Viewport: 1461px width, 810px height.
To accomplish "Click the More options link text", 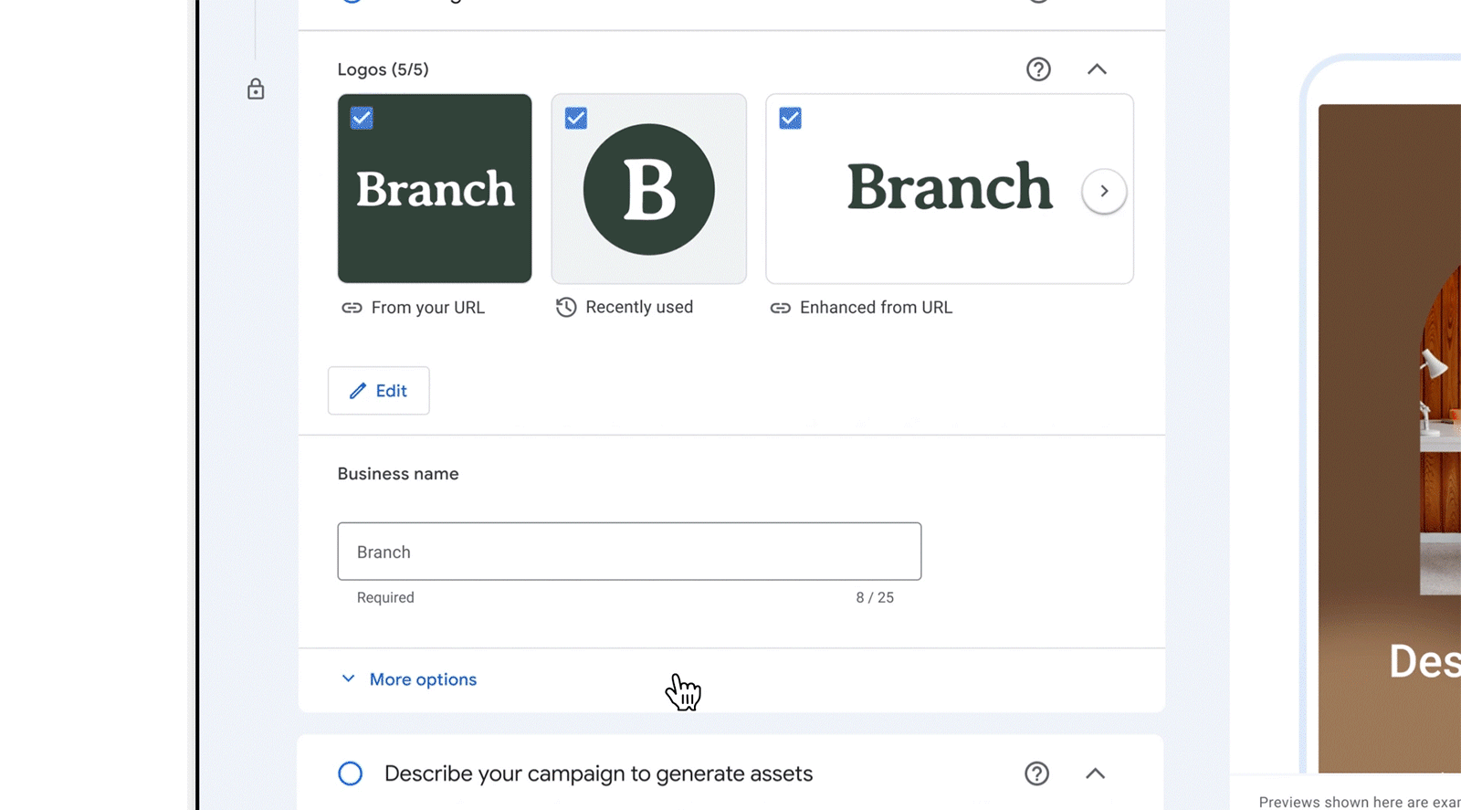I will [423, 679].
